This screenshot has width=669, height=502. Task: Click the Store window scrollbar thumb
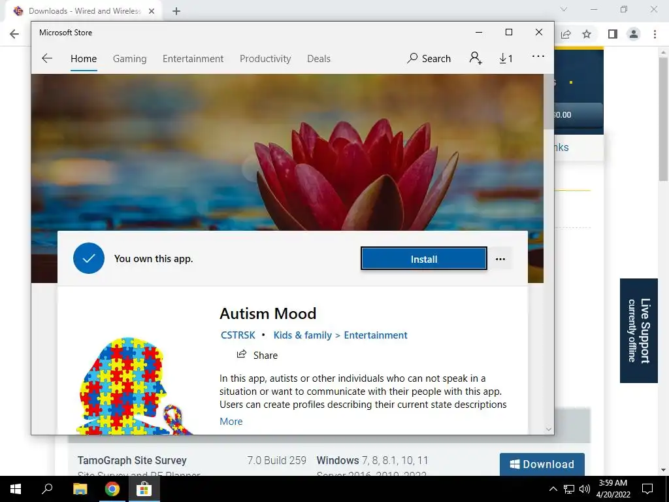548,101
